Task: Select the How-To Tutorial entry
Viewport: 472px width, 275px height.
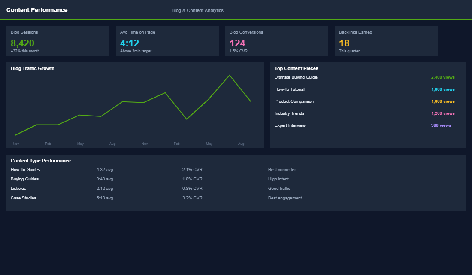Action: [289, 89]
